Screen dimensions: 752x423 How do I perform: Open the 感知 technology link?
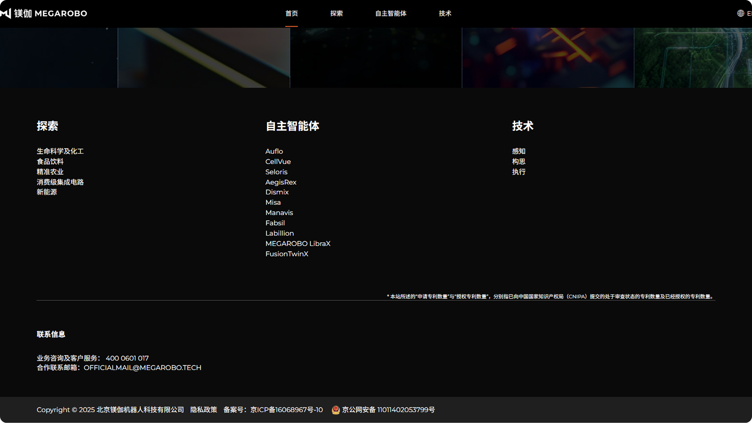click(519, 151)
